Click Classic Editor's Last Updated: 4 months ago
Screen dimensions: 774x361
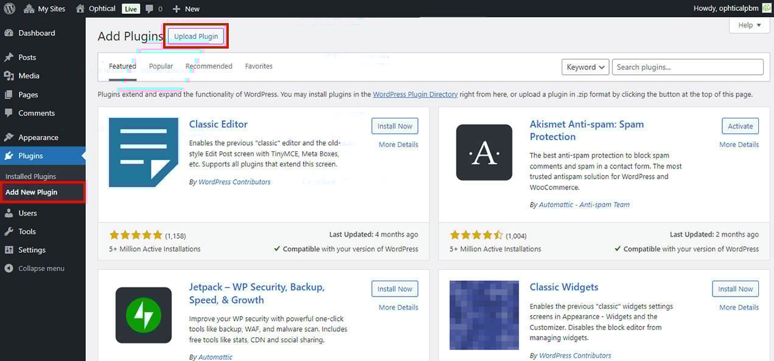[374, 235]
